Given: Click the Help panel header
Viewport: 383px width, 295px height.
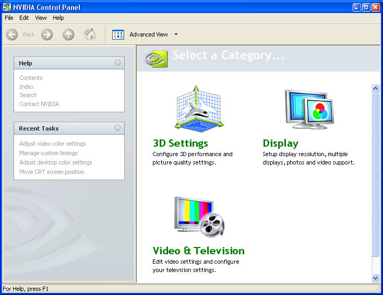Looking at the screenshot, I should coord(69,63).
